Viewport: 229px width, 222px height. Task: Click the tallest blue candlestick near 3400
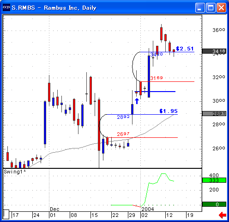coord(149,76)
